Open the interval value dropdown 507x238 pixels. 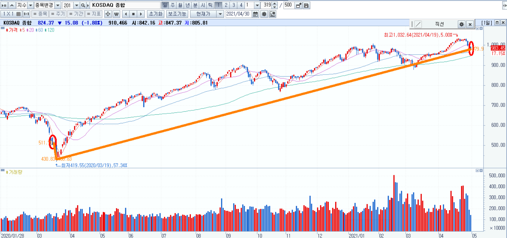coord(257,5)
